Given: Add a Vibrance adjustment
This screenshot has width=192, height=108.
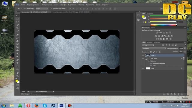Looking at the screenshot, I should point(170,33).
